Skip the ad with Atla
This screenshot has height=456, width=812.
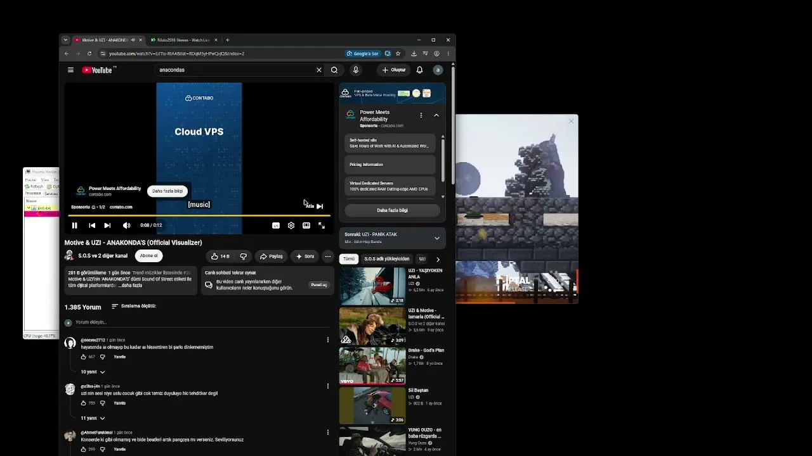(314, 206)
